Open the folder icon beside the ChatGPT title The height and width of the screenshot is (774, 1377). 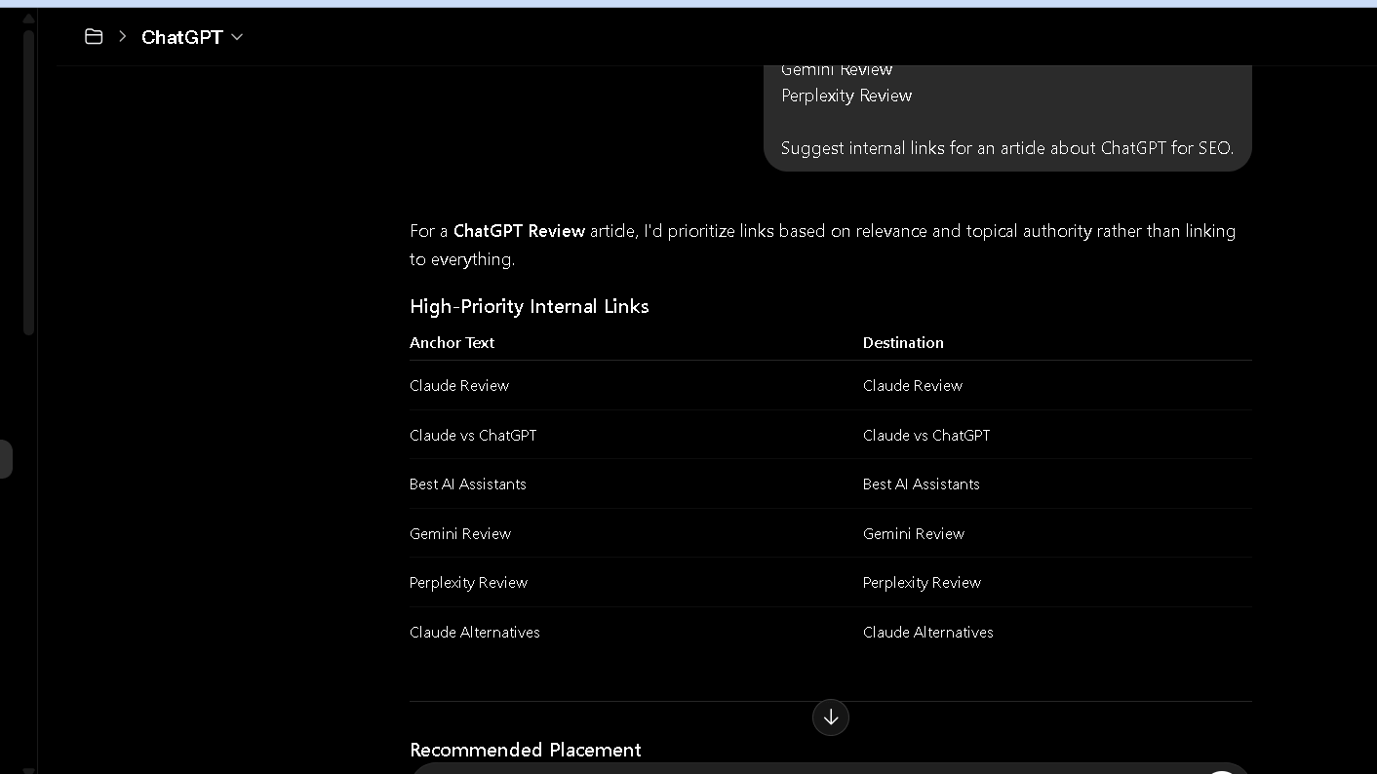tap(94, 37)
